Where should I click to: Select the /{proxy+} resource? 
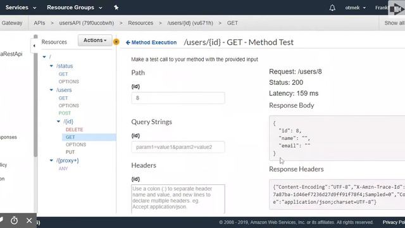coord(68,160)
